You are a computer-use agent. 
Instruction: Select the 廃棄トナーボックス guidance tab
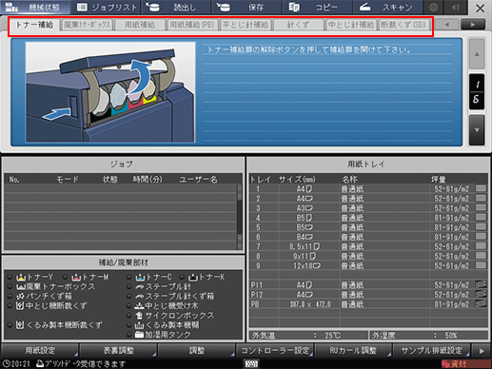(88, 25)
